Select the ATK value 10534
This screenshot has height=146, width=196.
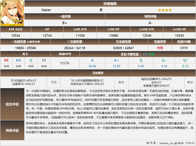[15, 36]
